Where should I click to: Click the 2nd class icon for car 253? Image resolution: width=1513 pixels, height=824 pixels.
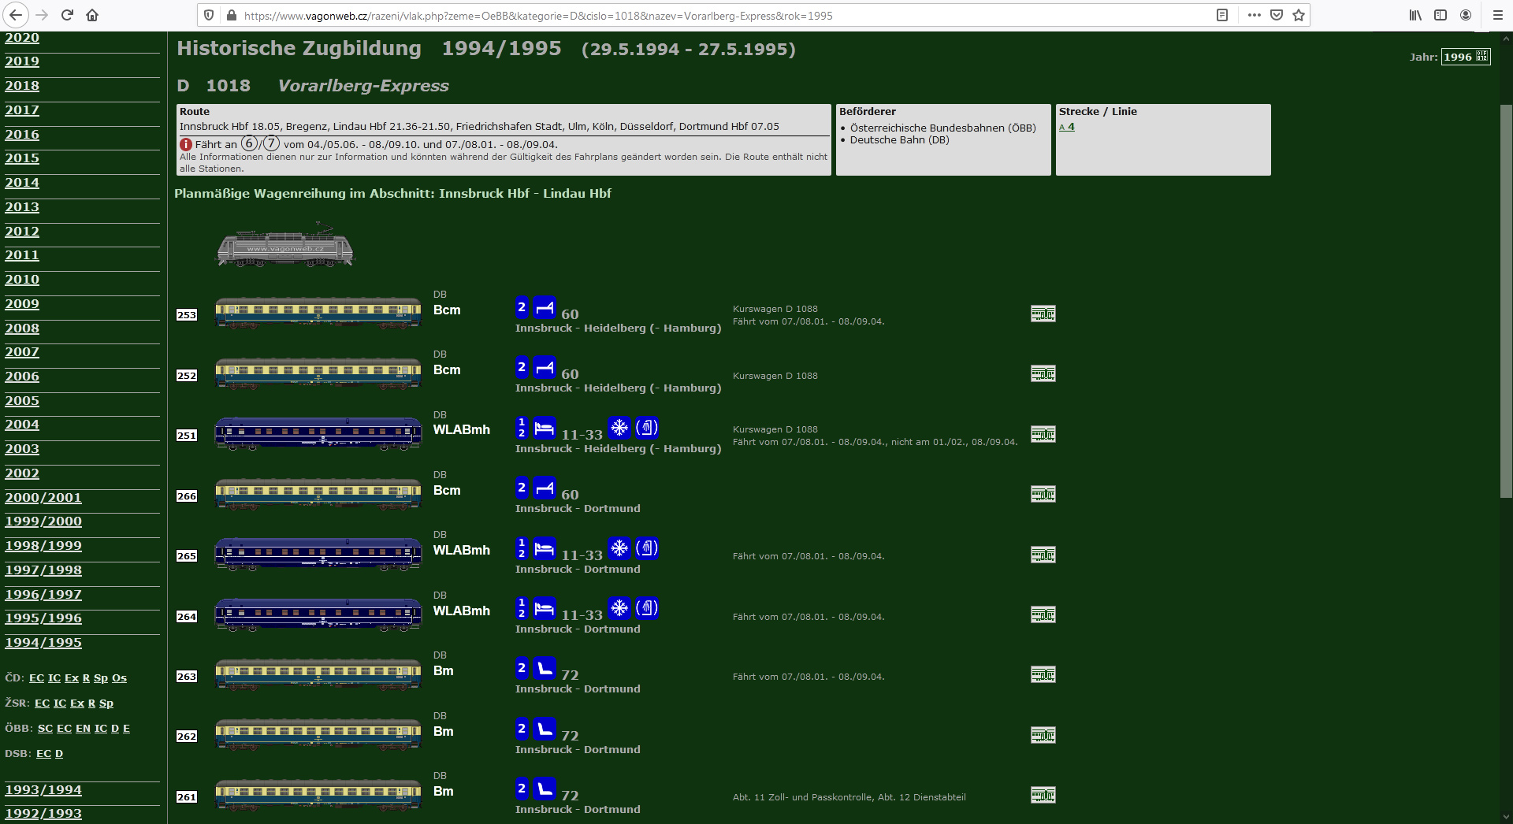522,308
